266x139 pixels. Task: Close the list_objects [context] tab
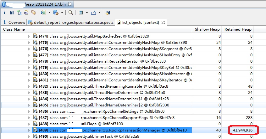point(163,22)
